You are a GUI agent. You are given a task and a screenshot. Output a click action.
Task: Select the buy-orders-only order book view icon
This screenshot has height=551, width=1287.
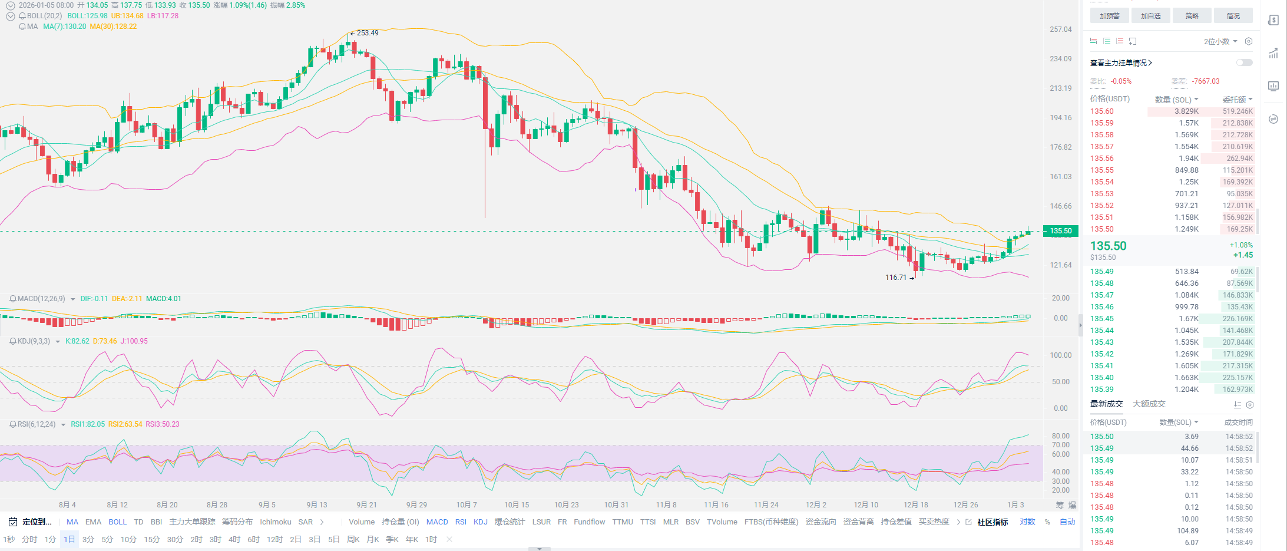tap(1107, 41)
